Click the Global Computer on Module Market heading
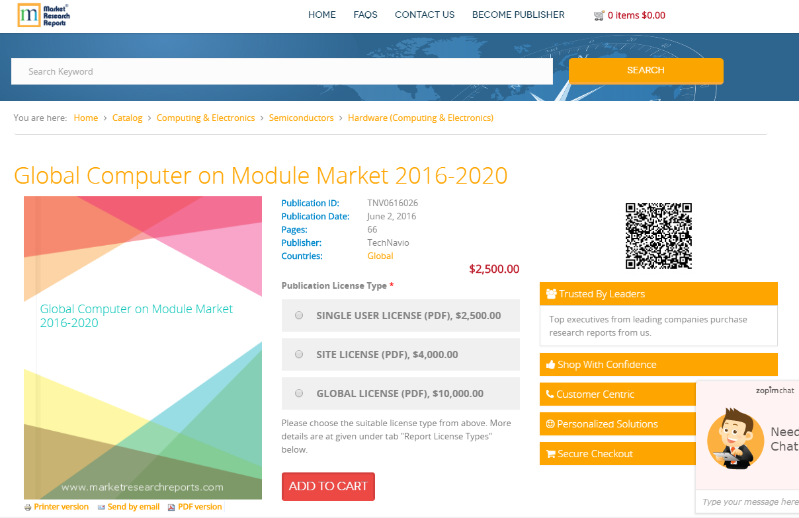Image resolution: width=799 pixels, height=518 pixels. click(261, 176)
